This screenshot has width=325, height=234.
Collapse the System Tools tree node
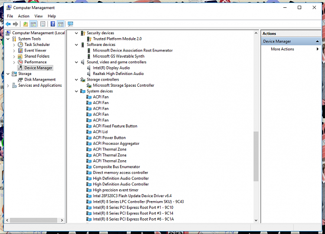[8, 39]
